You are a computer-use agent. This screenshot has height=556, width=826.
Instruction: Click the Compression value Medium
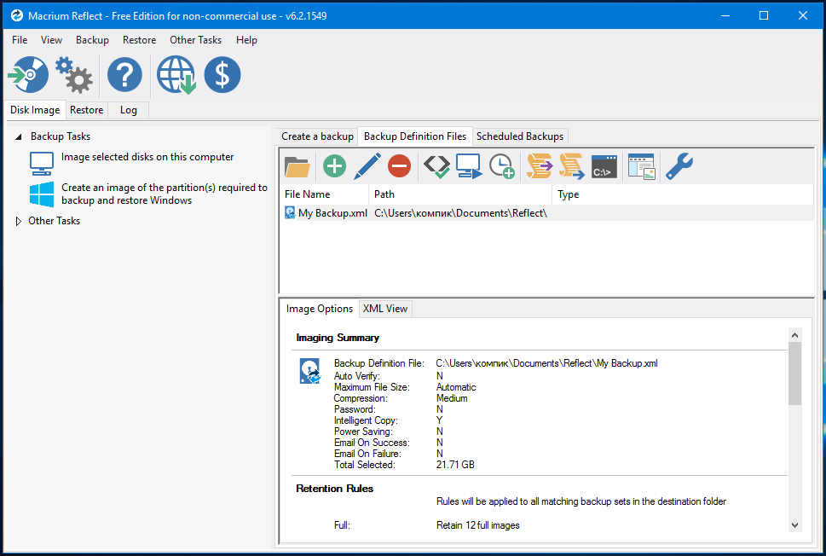coord(452,398)
